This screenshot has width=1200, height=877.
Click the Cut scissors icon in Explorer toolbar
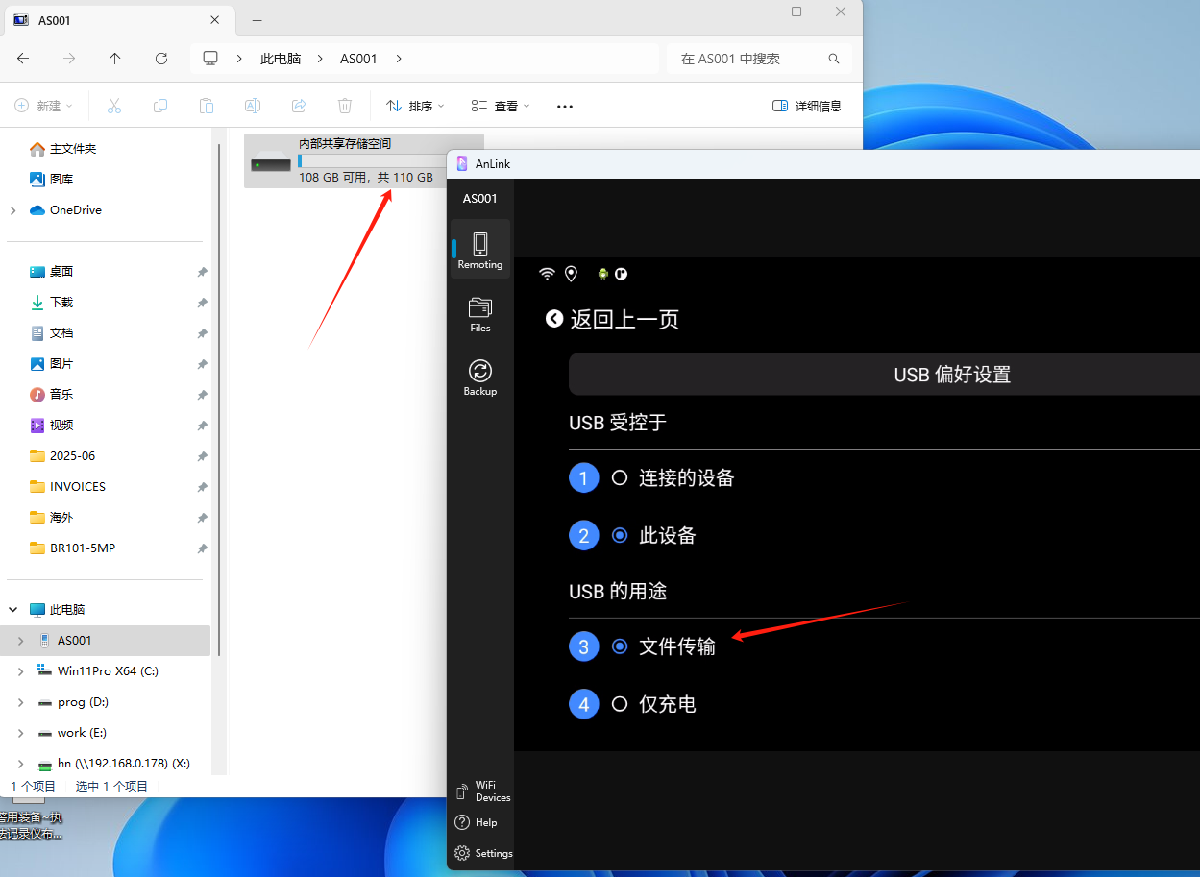[114, 106]
